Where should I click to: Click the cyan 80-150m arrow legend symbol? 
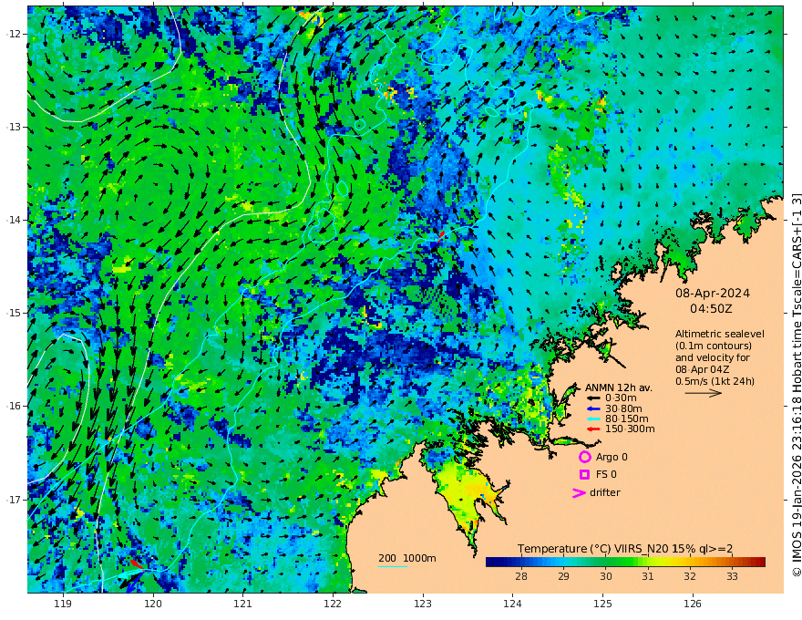tap(592, 418)
